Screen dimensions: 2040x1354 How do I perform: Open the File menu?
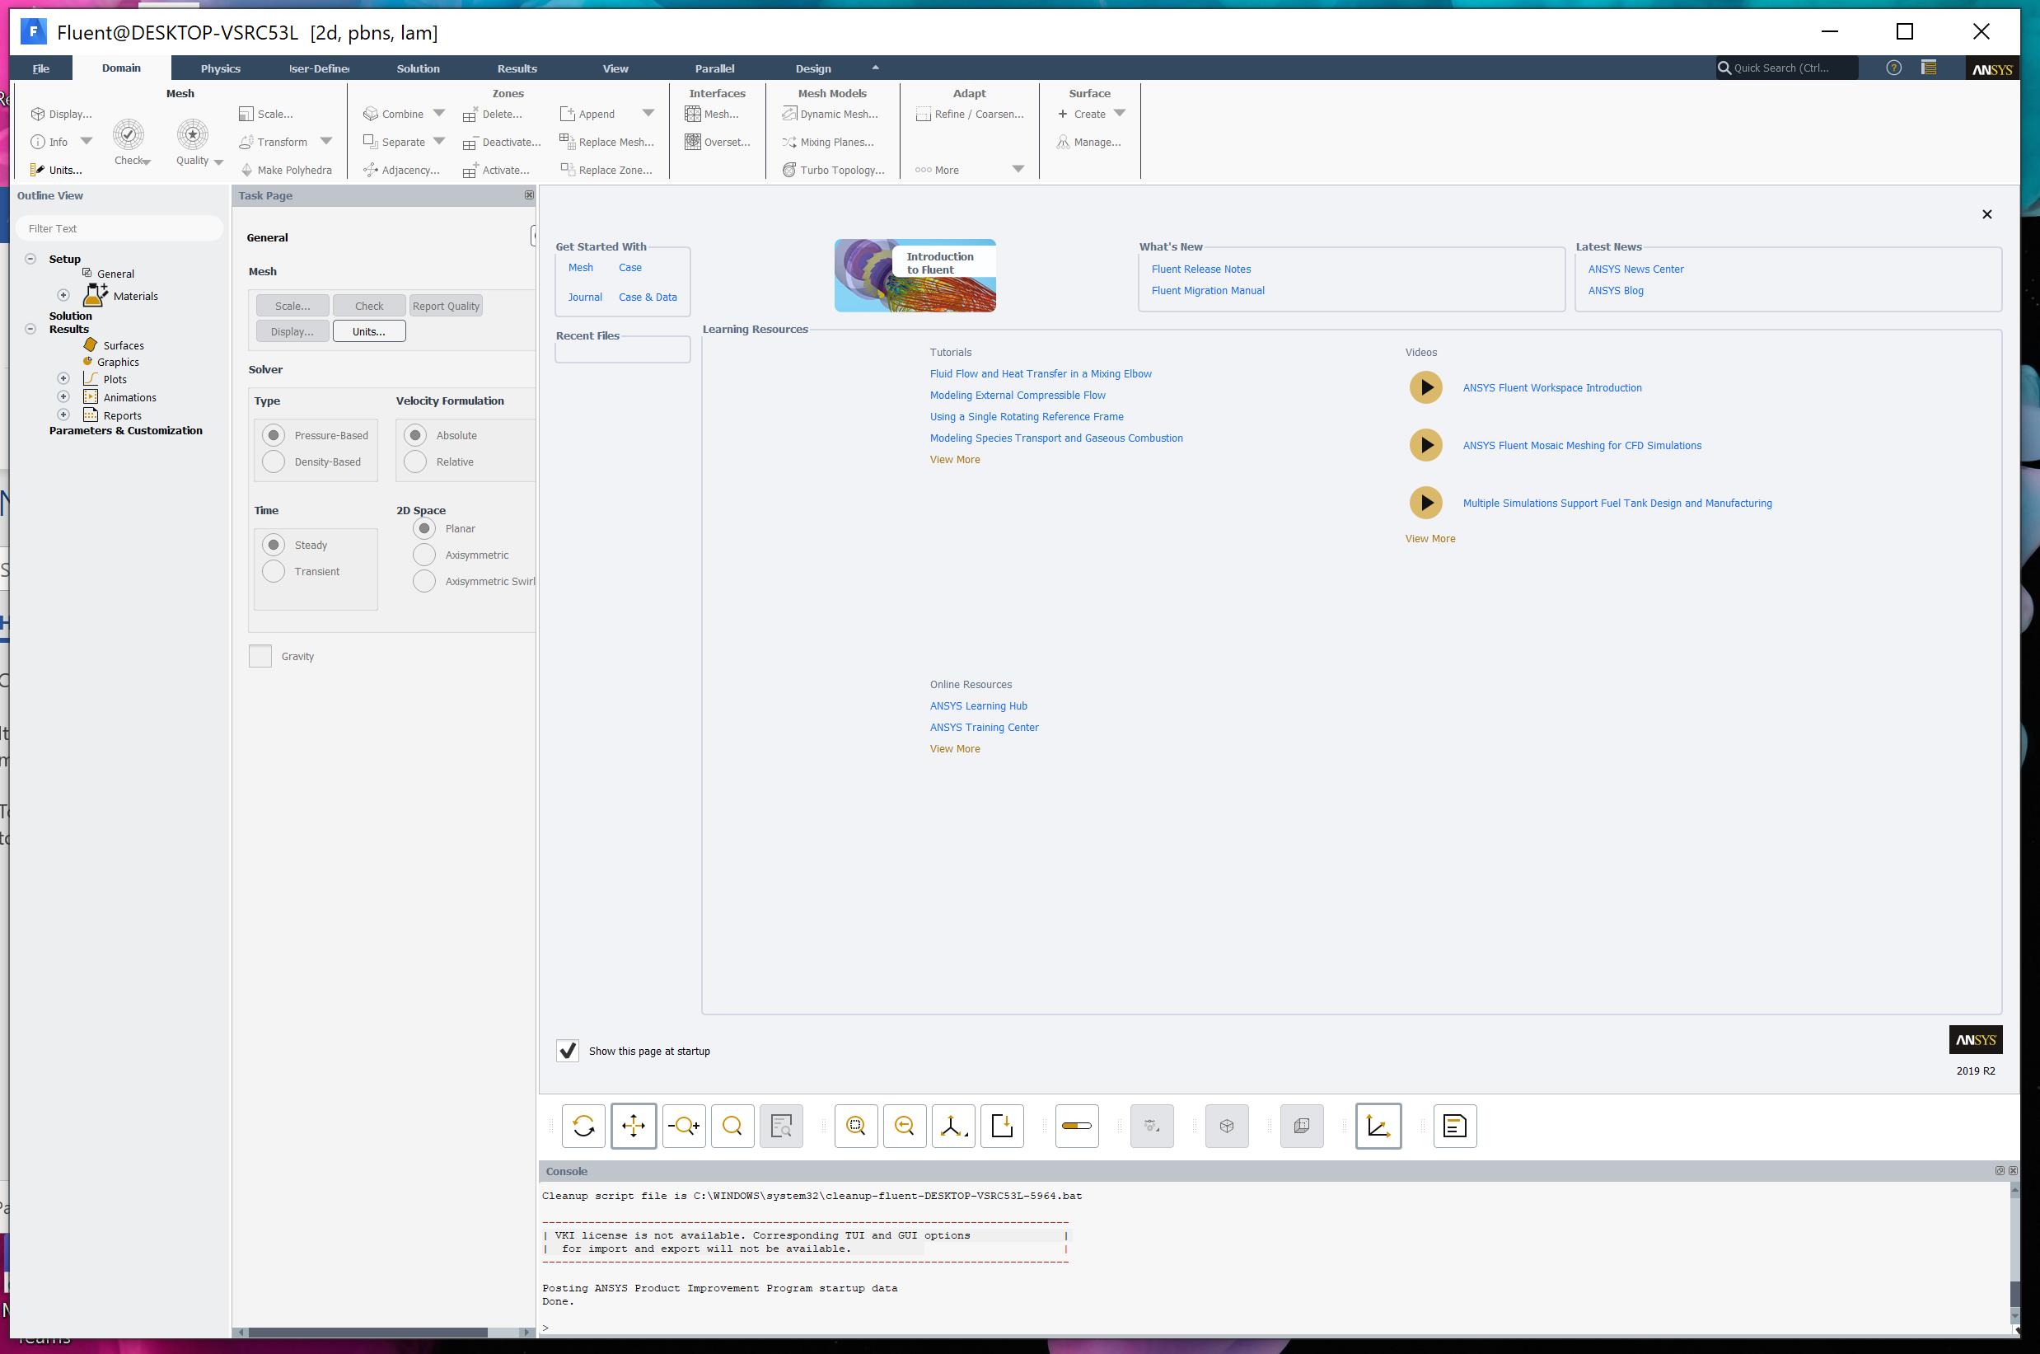[x=40, y=68]
